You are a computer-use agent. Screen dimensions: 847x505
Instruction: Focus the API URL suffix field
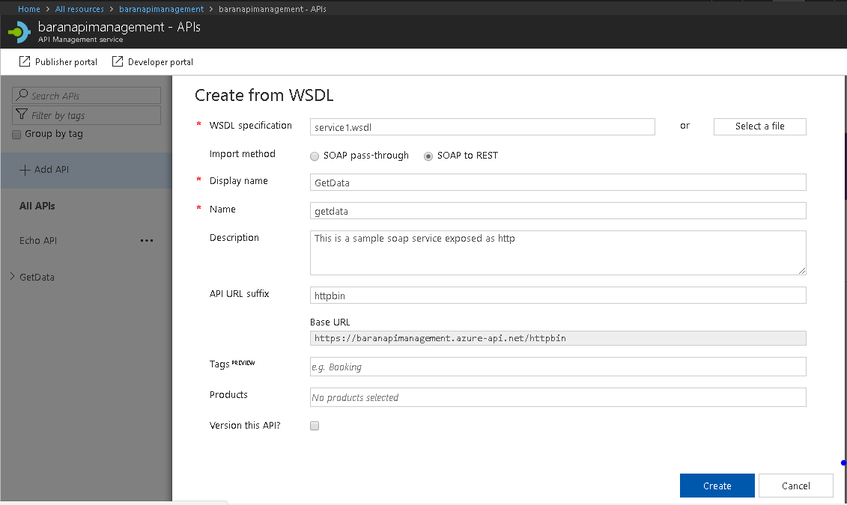click(558, 295)
